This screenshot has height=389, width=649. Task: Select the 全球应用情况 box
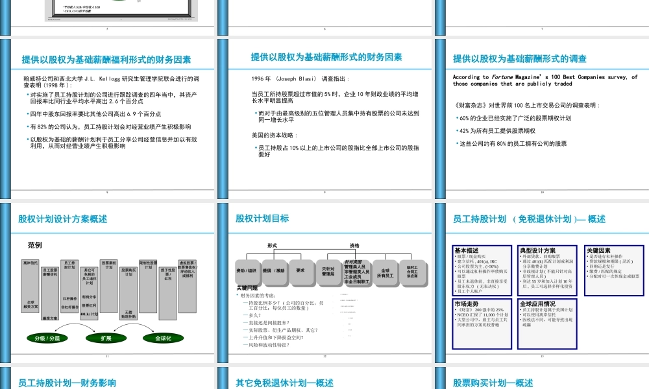pos(547,324)
